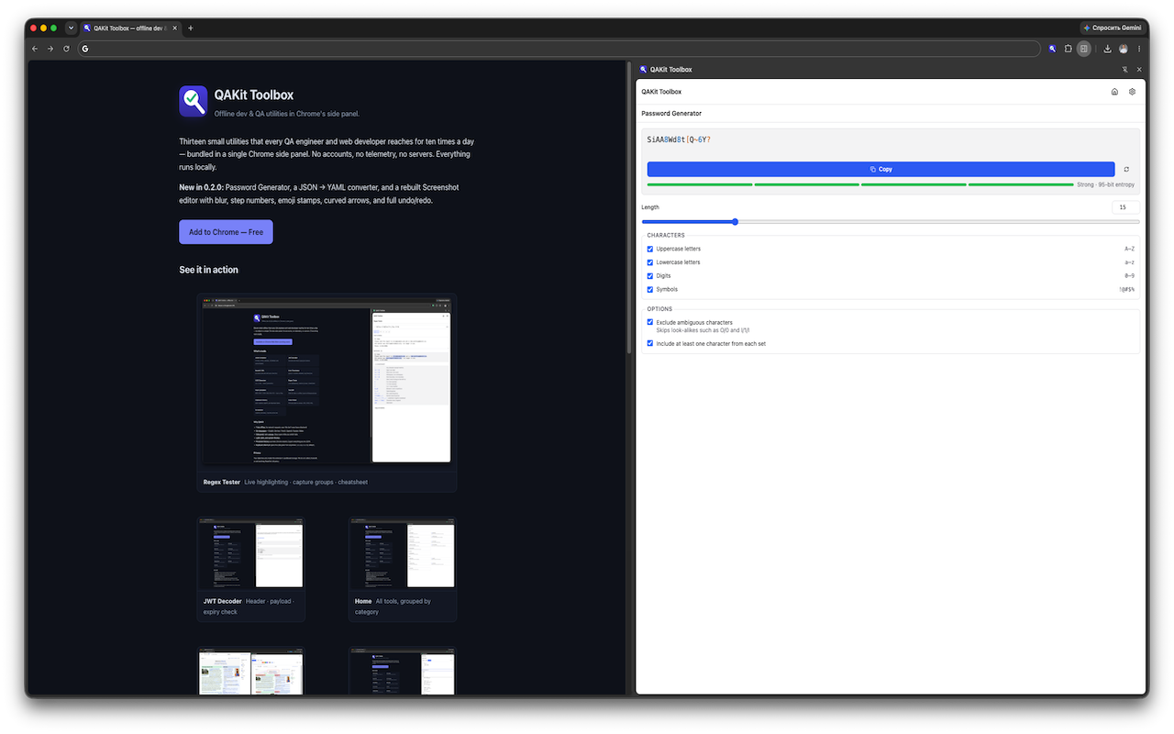Open the Chrome profile avatar
Screen dimensions: 1174x734
[1124, 49]
